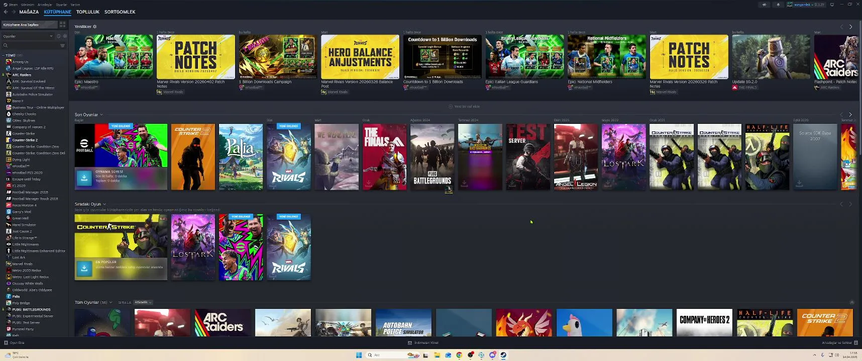
Task: Open Hero Balance Adjustments news card
Action: coord(360,57)
